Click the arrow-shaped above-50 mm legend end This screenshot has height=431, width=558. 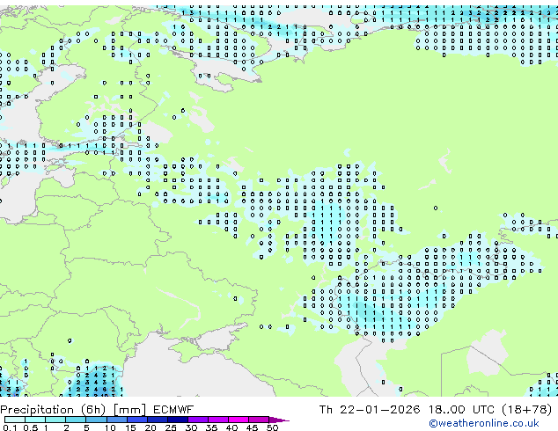pyautogui.click(x=279, y=420)
